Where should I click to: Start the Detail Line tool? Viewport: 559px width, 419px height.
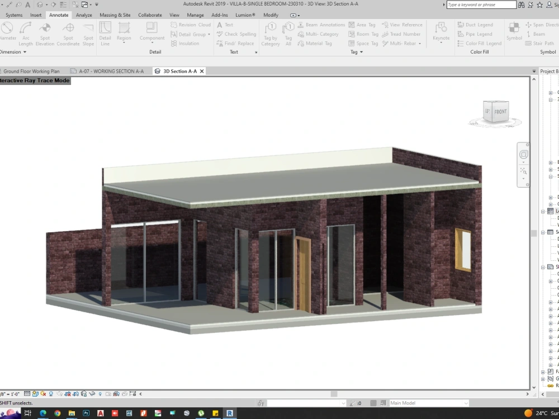coord(105,34)
